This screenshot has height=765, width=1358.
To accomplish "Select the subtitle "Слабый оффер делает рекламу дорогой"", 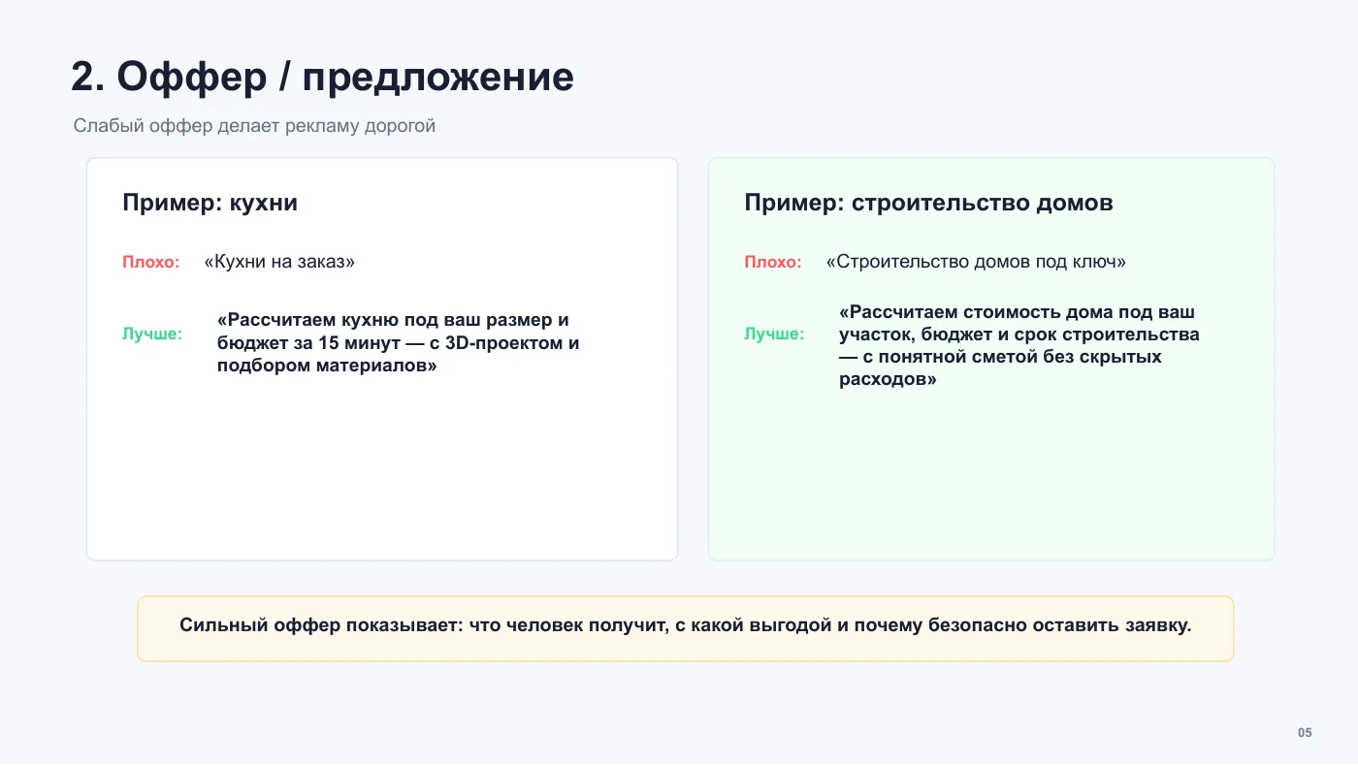I will [x=254, y=126].
